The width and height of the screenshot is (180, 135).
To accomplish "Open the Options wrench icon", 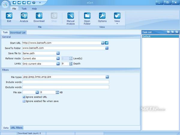I will [102, 16].
